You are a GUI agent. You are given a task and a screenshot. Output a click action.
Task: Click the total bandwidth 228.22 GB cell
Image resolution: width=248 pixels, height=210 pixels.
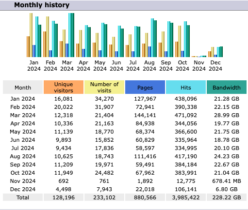(227, 197)
